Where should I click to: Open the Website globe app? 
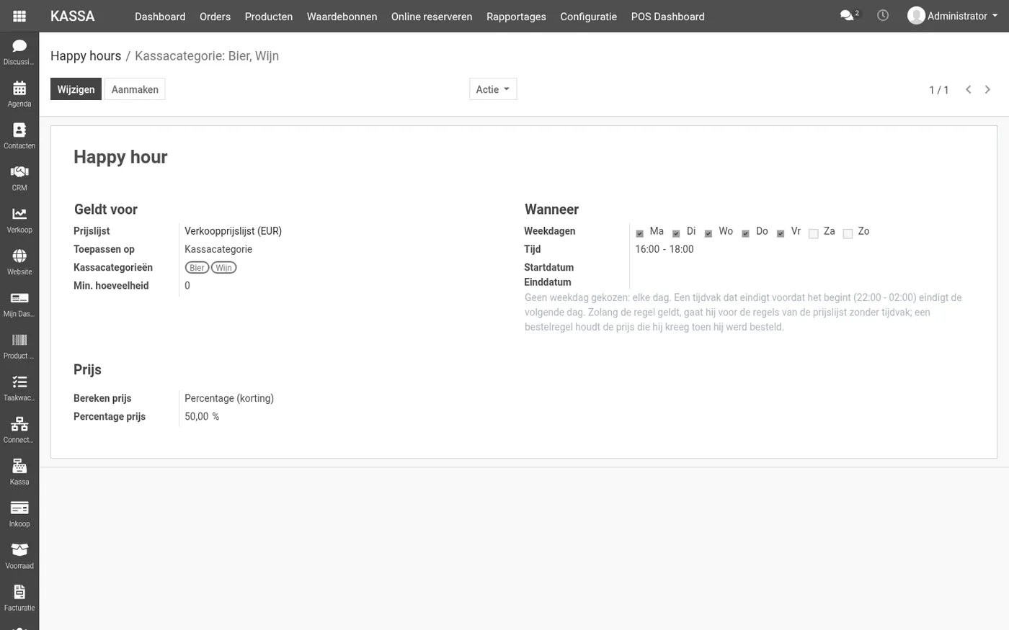[19, 261]
